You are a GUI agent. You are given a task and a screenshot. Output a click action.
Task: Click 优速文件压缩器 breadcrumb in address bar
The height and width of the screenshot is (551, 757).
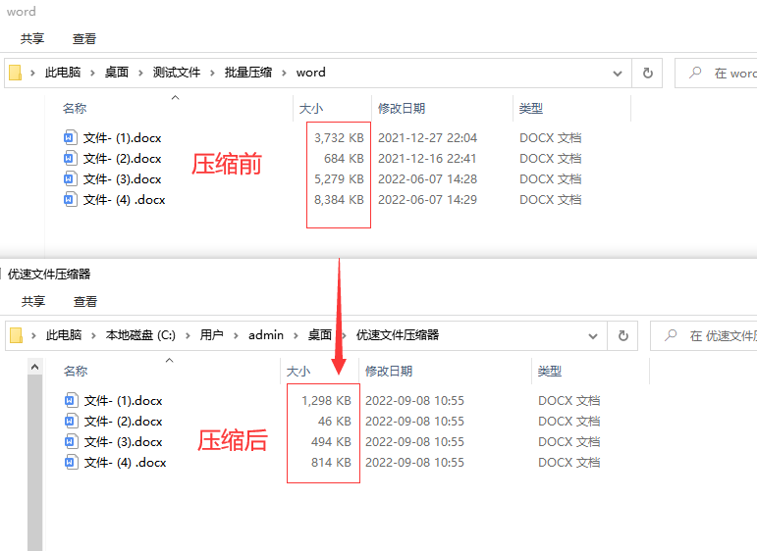click(398, 335)
